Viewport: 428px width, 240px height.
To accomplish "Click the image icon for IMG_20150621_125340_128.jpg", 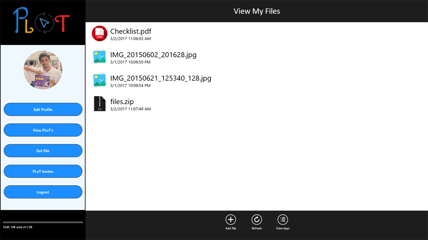I will click(x=100, y=80).
